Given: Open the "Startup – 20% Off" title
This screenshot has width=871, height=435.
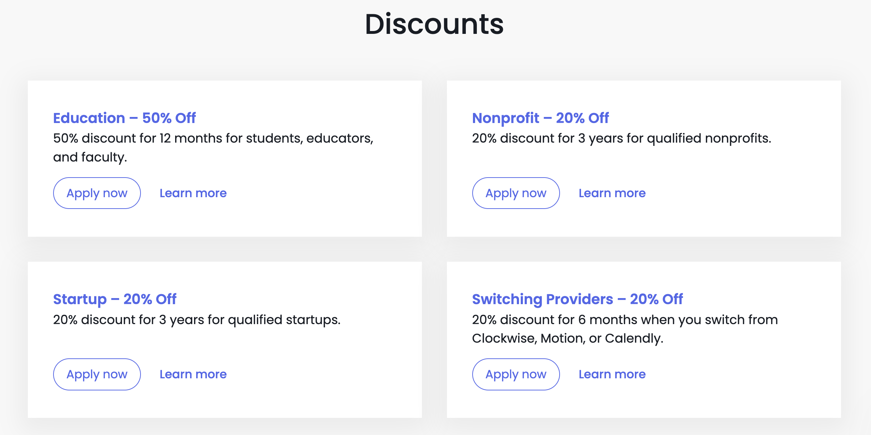Looking at the screenshot, I should coord(114,299).
